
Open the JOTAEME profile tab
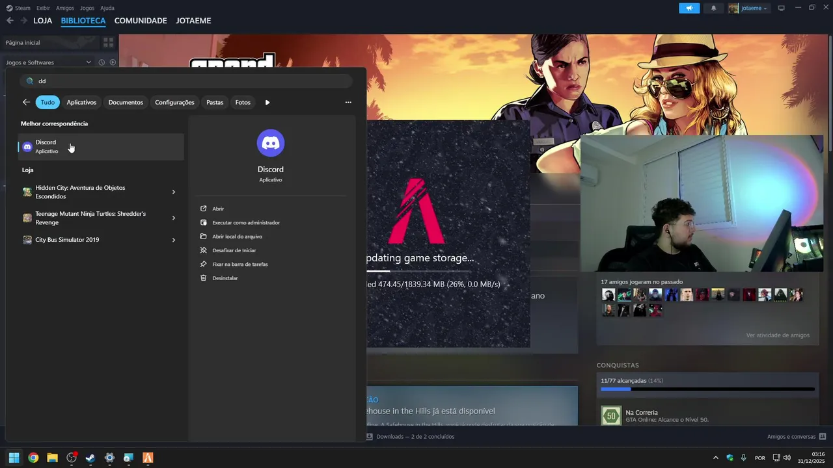tap(193, 21)
